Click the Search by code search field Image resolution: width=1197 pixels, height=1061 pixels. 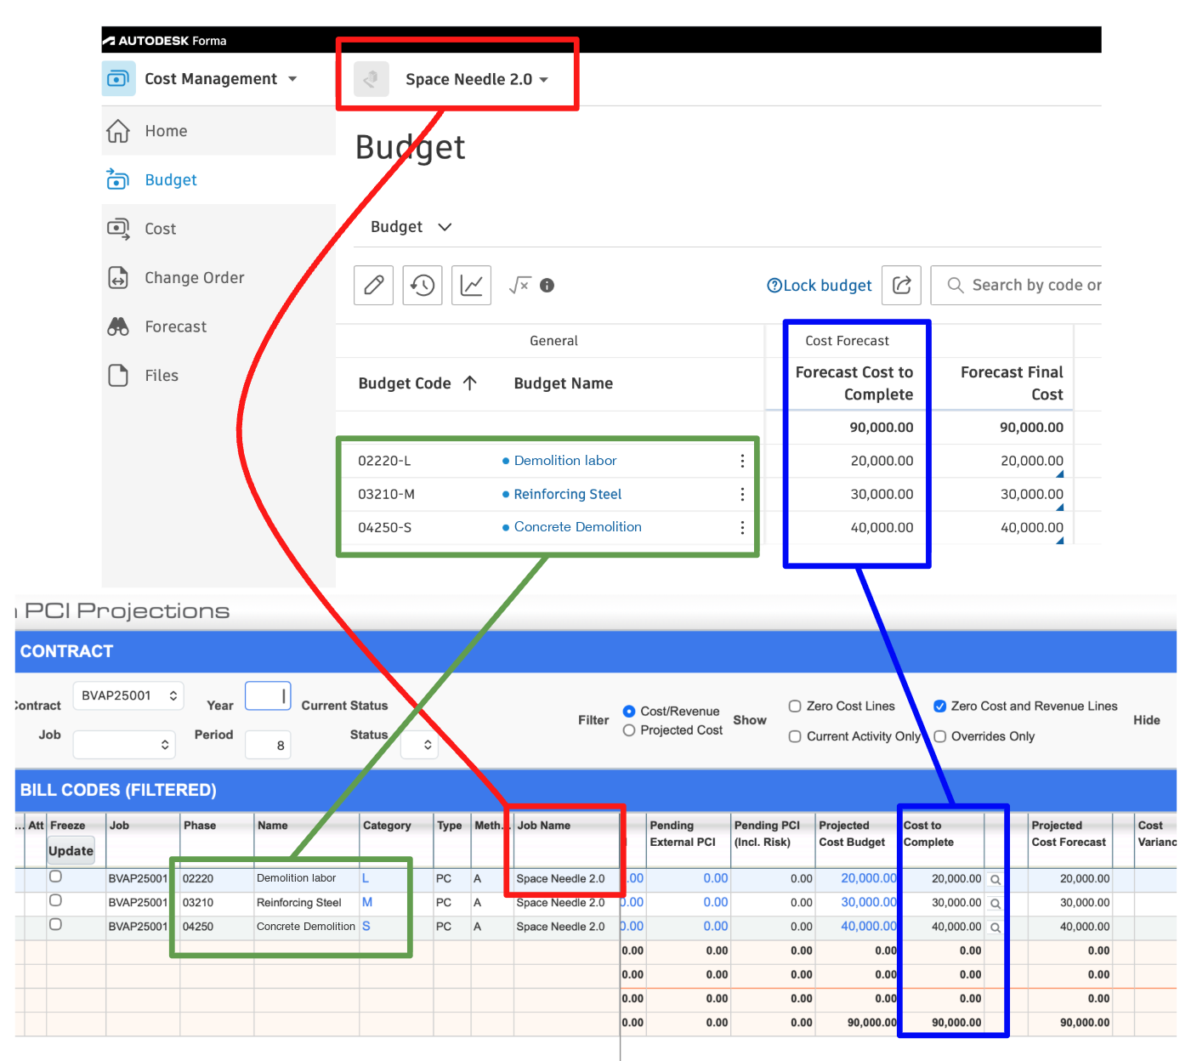click(x=1017, y=285)
